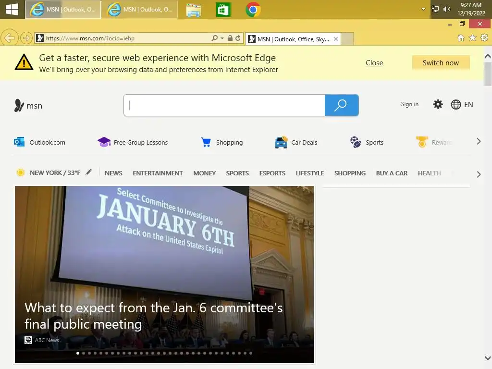Open the LIFESTYLE menu section
This screenshot has height=369, width=492.
310,173
